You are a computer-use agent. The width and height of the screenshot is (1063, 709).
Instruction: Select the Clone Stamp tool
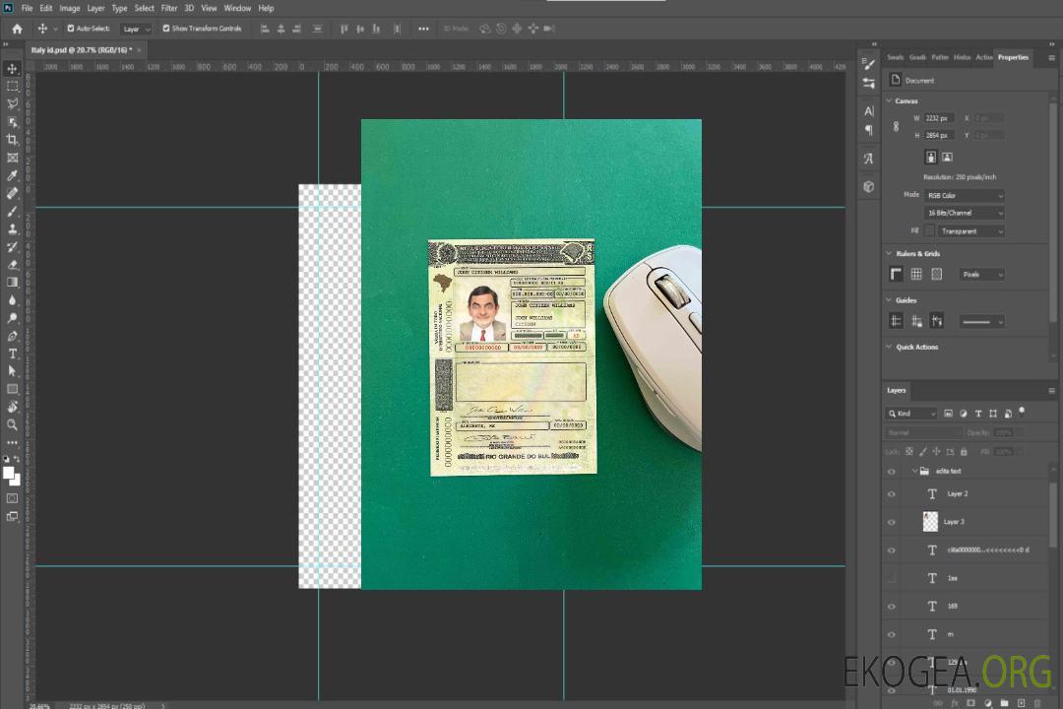(x=12, y=228)
